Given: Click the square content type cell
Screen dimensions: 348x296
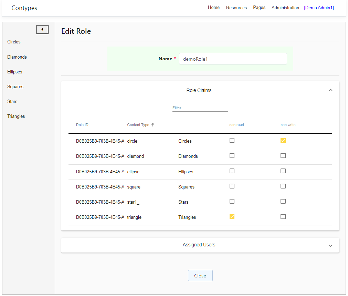Looking at the screenshot, I should 134,187.
